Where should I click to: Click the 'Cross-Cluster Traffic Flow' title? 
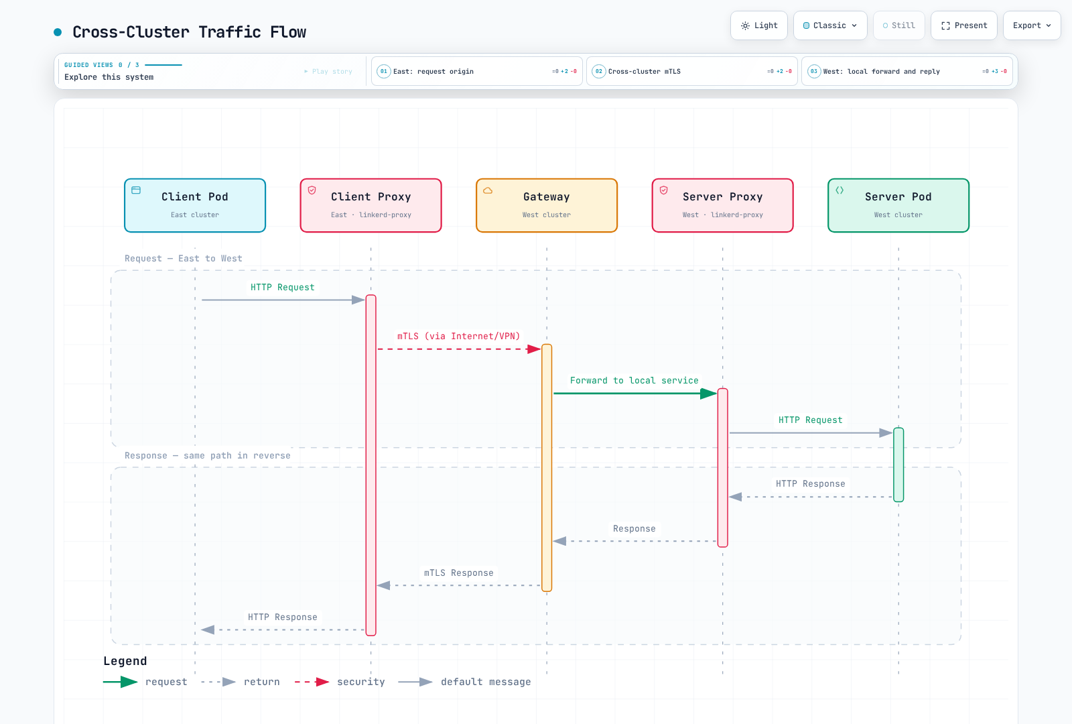(x=190, y=32)
